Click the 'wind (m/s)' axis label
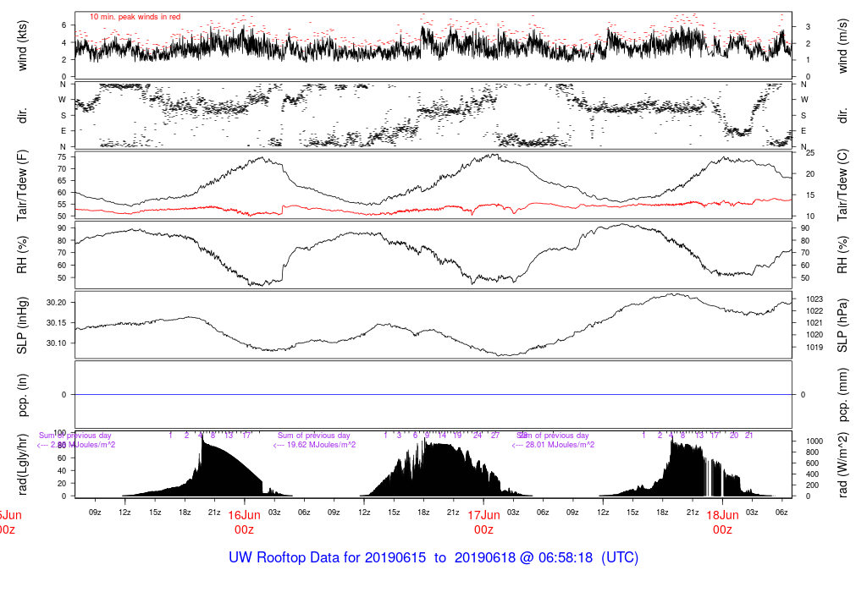This screenshot has height=592, width=867. (842, 46)
